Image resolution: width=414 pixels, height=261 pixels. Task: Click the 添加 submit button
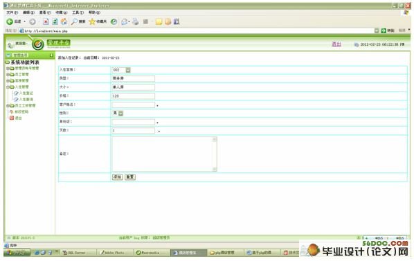(x=117, y=177)
